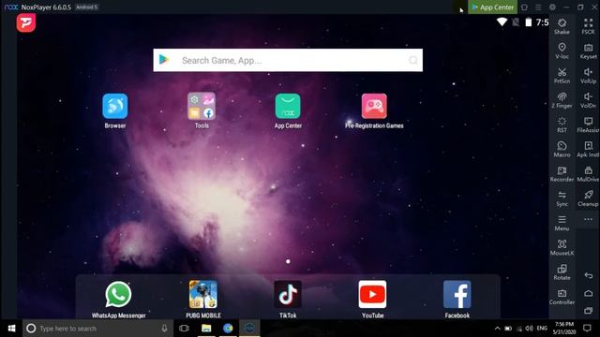Viewport: 600px width, 337px height.
Task: Open Android recent apps button
Action: [x=589, y=311]
